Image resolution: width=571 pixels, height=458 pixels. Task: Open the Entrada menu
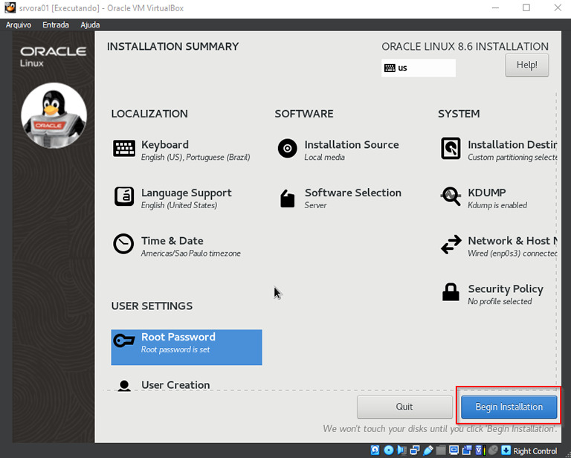click(55, 25)
